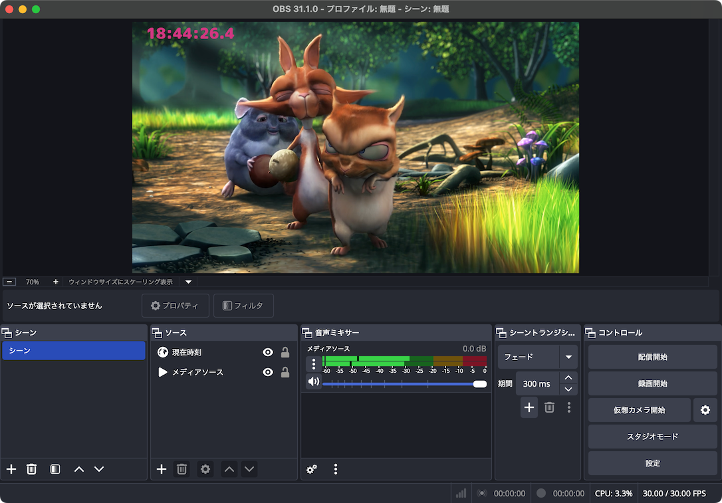722x503 pixels.
Task: Click the 配信開始 button
Action: pos(652,357)
